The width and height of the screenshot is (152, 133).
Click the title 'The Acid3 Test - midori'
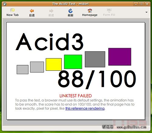71,4
